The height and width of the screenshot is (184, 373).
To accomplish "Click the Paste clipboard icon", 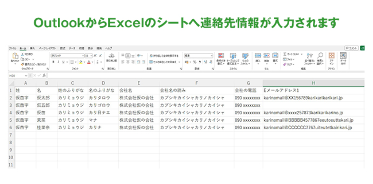I will [15, 56].
